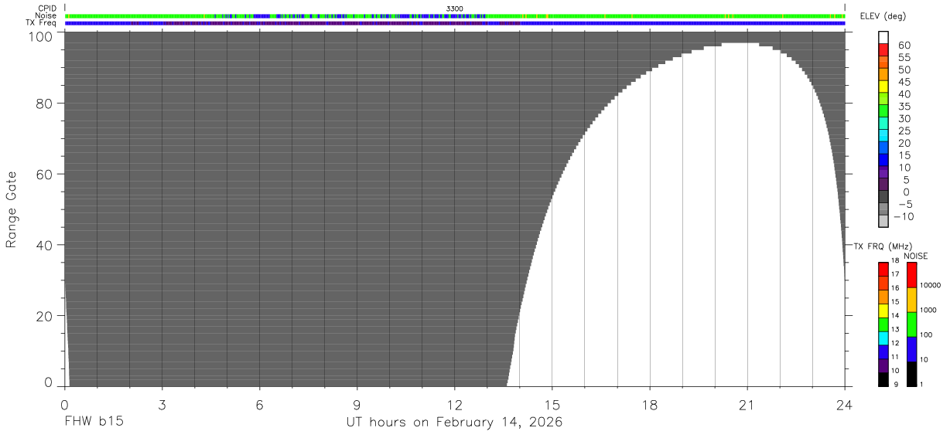950x438 pixels.
Task: Click the 100 label on NOISE legend
Action: point(926,334)
